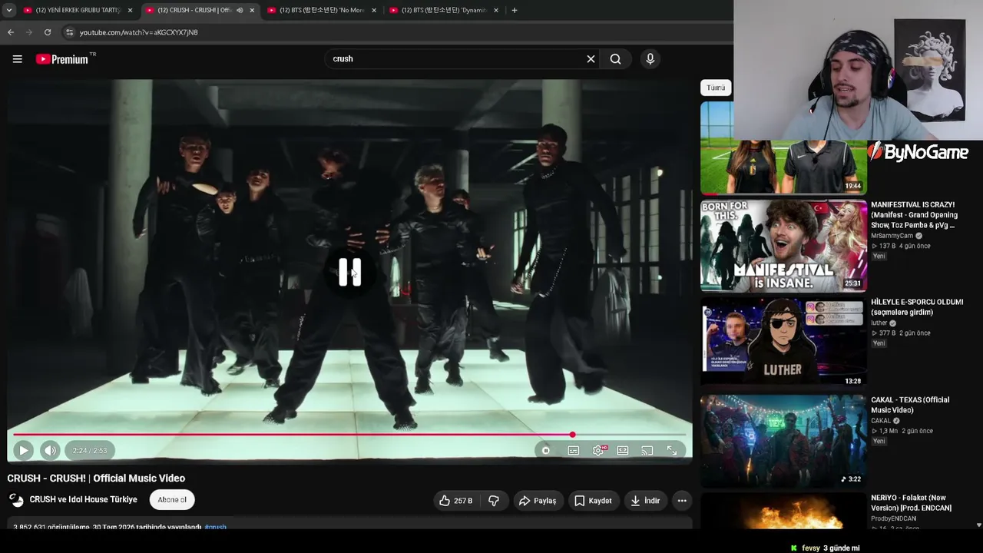
Task: Close the 'YENİ ERKEK GRUBU' tab
Action: (x=130, y=10)
